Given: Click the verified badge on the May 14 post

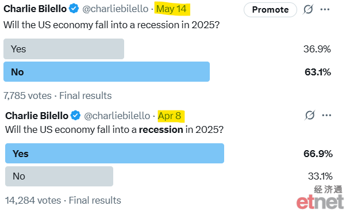Looking at the screenshot, I should (74, 9).
